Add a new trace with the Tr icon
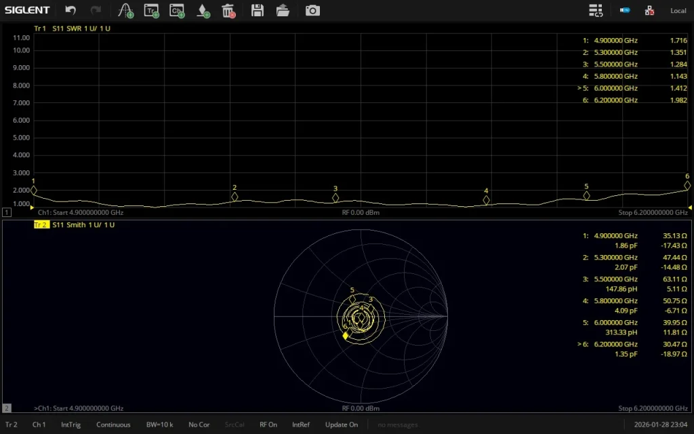 151,10
